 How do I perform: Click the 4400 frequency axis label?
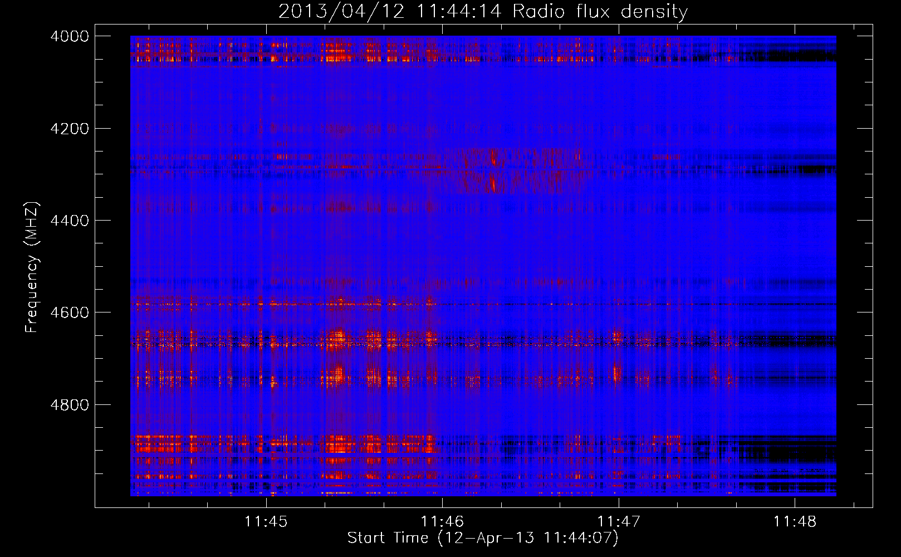[x=70, y=221]
